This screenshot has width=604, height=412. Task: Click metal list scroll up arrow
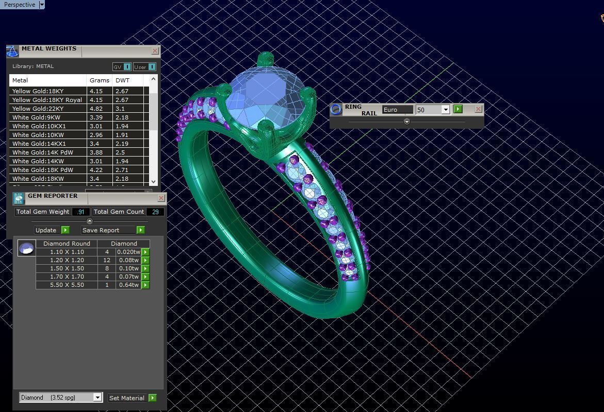point(153,79)
